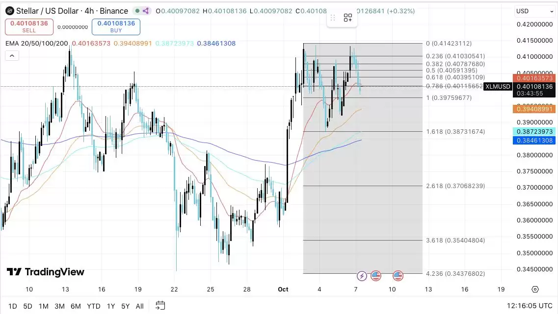The image size is (558, 314).
Task: Collapse the indicator legend with the arrow
Action: click(x=12, y=56)
